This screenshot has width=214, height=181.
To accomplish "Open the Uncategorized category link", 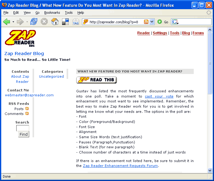I will tap(51, 76).
